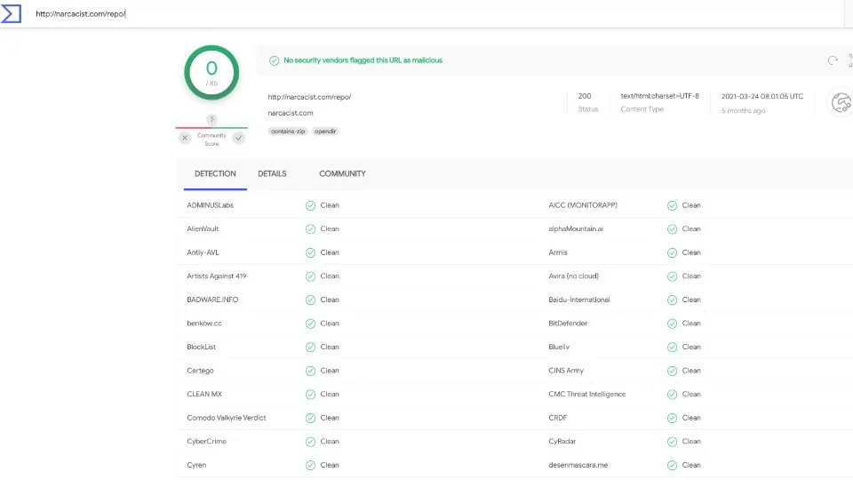Click Comodo Valkyrie Verdict clean check icon

point(310,418)
